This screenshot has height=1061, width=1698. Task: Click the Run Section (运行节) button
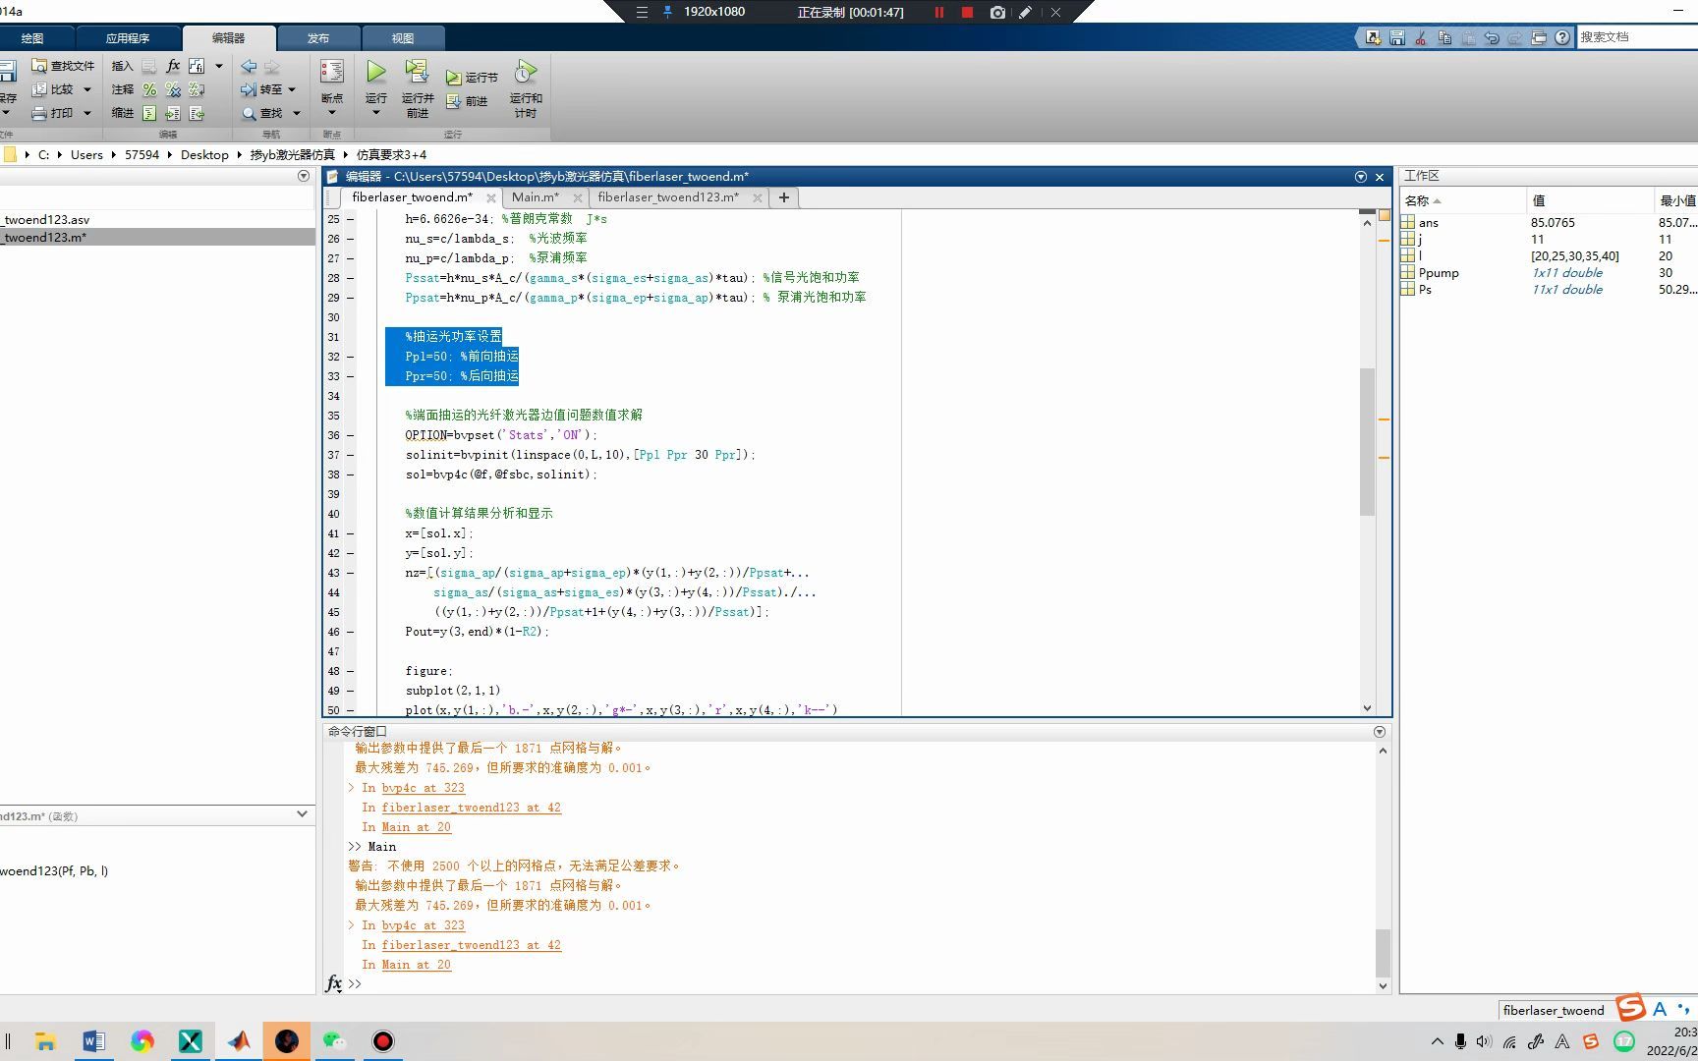(473, 78)
